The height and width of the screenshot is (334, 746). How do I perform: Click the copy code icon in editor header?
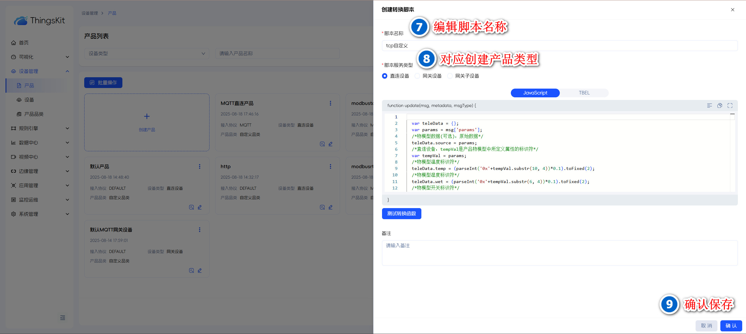pyautogui.click(x=719, y=106)
